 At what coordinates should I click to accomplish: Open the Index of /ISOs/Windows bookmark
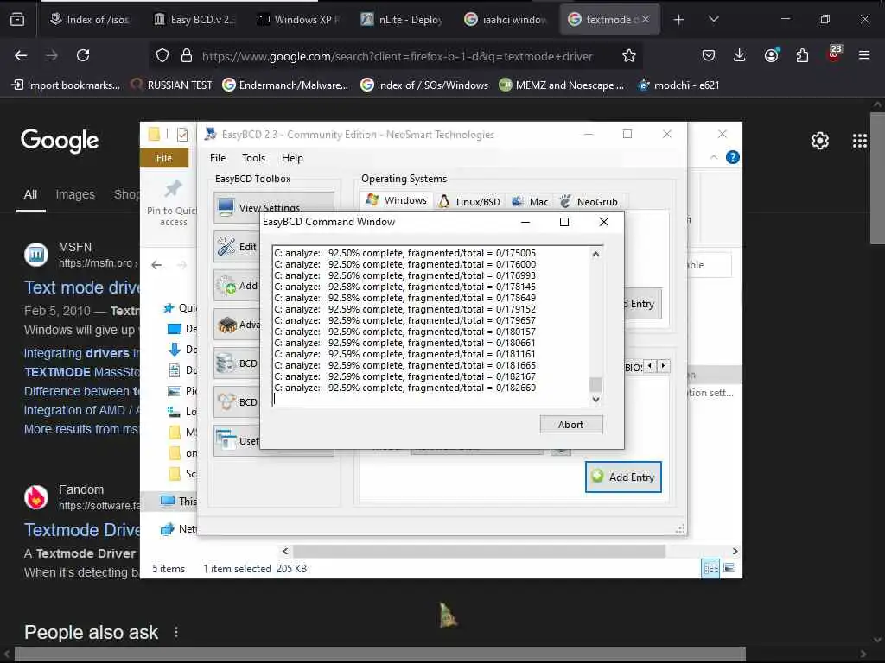pyautogui.click(x=424, y=85)
